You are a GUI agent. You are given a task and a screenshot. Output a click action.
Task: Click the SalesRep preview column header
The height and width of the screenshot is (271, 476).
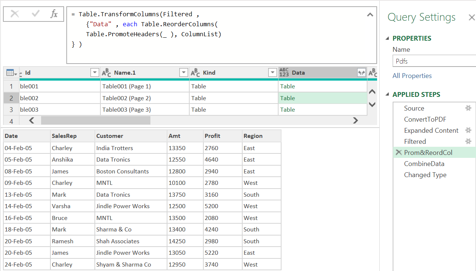[73, 136]
